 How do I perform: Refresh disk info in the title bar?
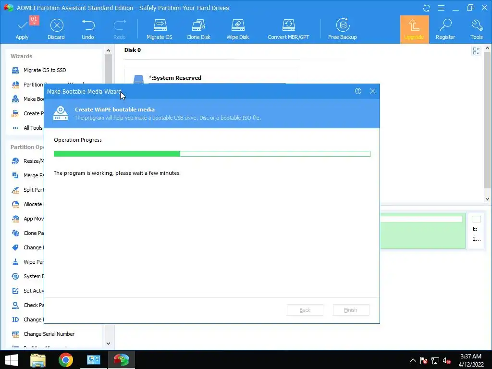tap(427, 8)
